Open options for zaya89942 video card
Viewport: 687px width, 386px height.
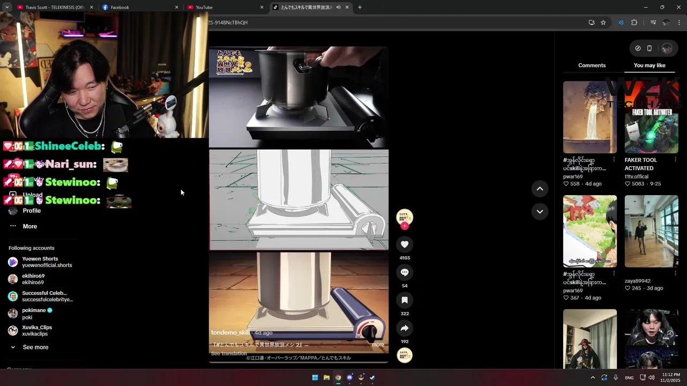tap(676, 273)
